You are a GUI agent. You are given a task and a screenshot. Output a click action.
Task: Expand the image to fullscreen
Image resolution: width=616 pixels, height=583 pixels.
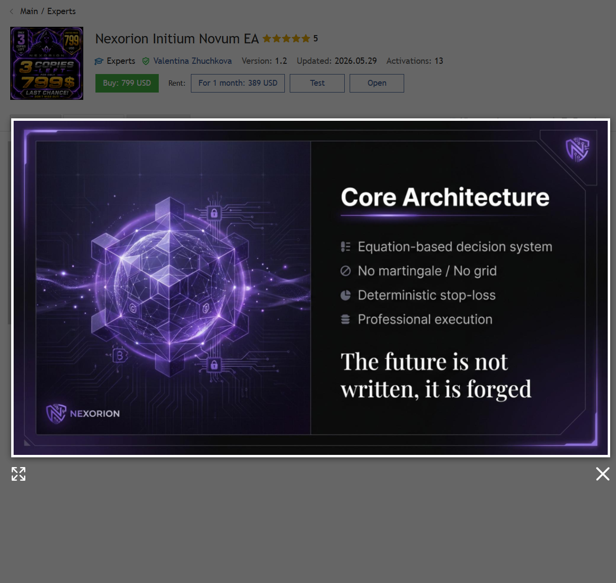[19, 474]
